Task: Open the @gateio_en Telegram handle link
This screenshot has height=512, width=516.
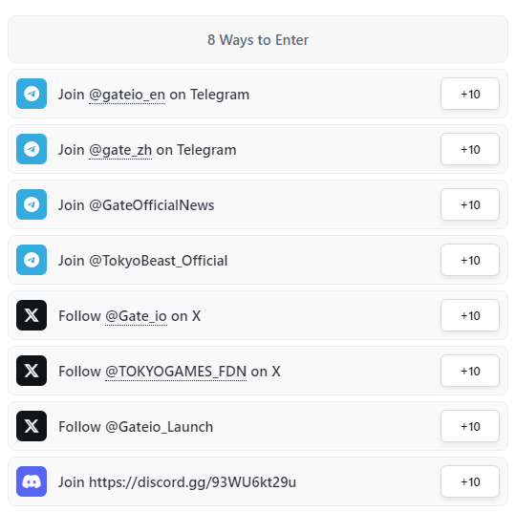Action: (127, 95)
